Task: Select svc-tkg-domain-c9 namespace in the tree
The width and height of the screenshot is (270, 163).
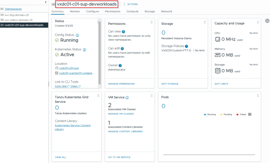Action: (18, 15)
